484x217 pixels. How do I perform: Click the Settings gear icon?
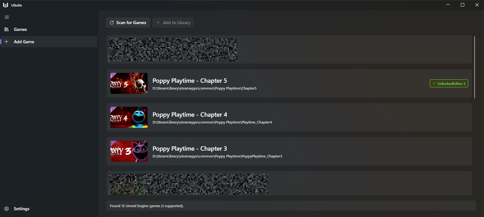[x=6, y=209]
